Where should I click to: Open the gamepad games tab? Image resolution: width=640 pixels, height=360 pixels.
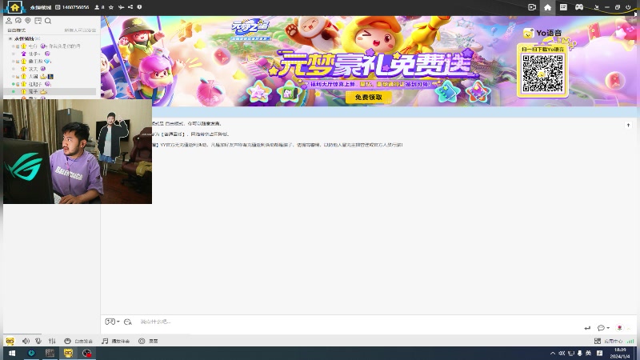[578, 7]
